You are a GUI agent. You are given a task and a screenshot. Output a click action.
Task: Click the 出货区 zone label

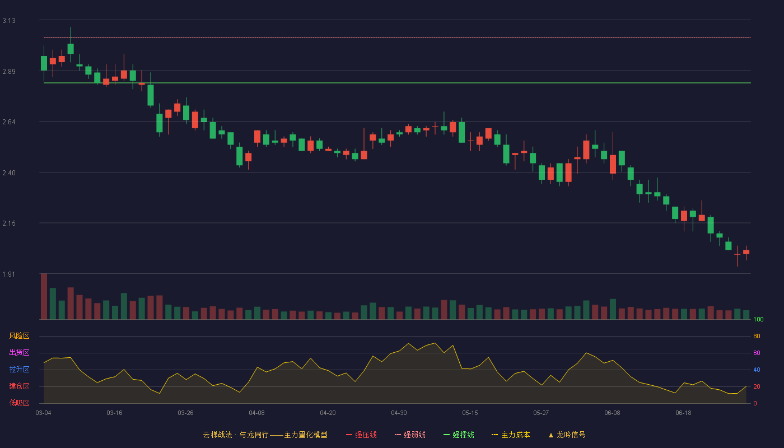click(19, 353)
